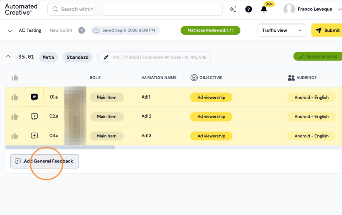
Task: Open the CS_TV 2026 3xScreens template pill
Action: [154, 57]
